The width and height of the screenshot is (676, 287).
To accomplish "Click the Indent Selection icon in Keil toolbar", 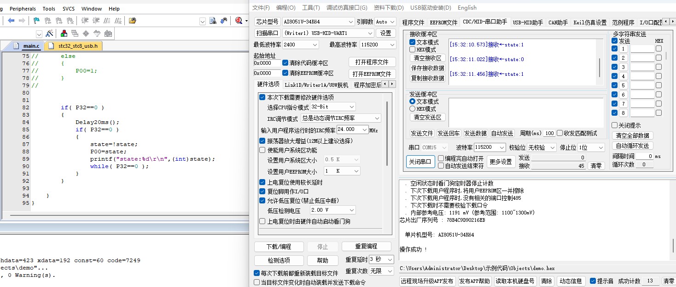I will pos(85,21).
